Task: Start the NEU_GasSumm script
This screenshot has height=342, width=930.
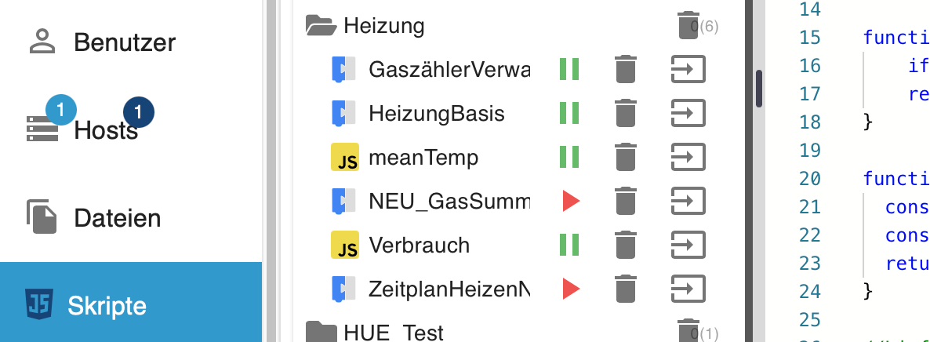Action: point(571,202)
